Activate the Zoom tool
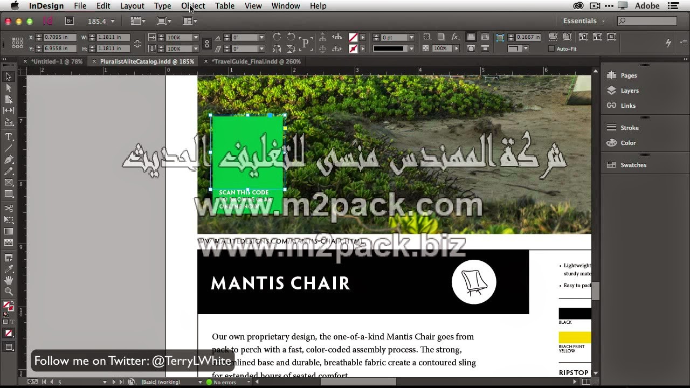This screenshot has width=690, height=388. pyautogui.click(x=9, y=292)
